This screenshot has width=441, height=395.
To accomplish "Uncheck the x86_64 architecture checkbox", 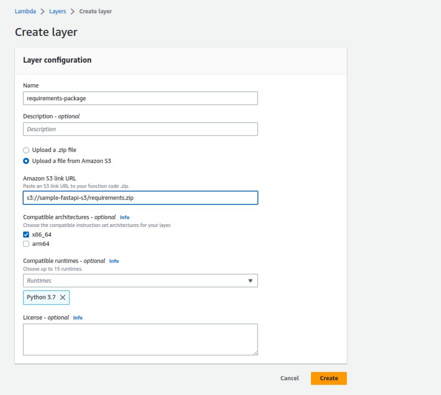I will (x=26, y=234).
